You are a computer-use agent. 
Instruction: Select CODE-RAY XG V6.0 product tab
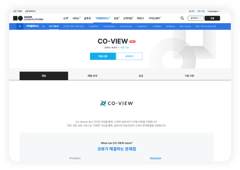coord(74,26)
